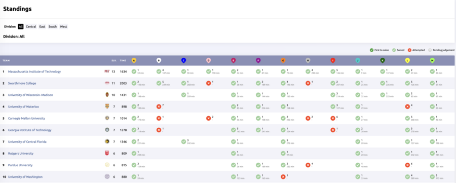
Task: Click the University of Washington seal
Action: (107, 176)
